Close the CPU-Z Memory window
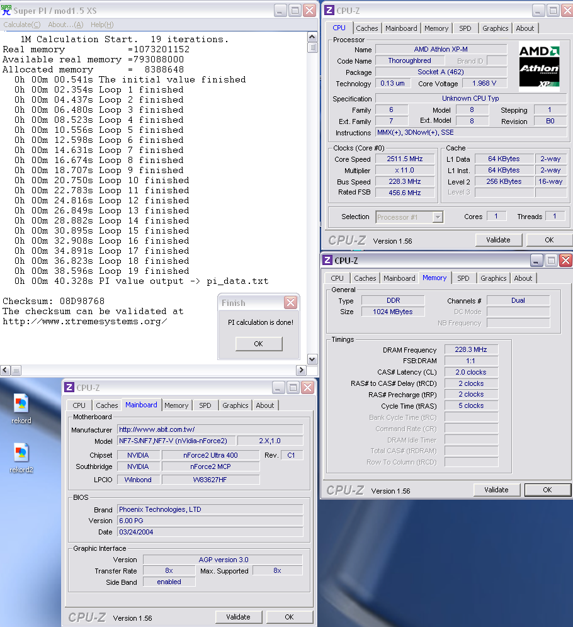 [565, 261]
